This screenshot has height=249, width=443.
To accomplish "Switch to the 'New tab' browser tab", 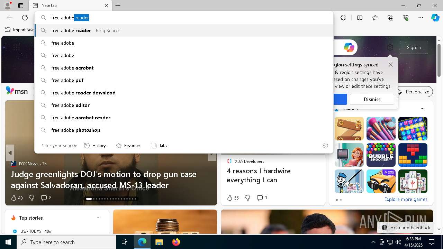I will [x=71, y=6].
